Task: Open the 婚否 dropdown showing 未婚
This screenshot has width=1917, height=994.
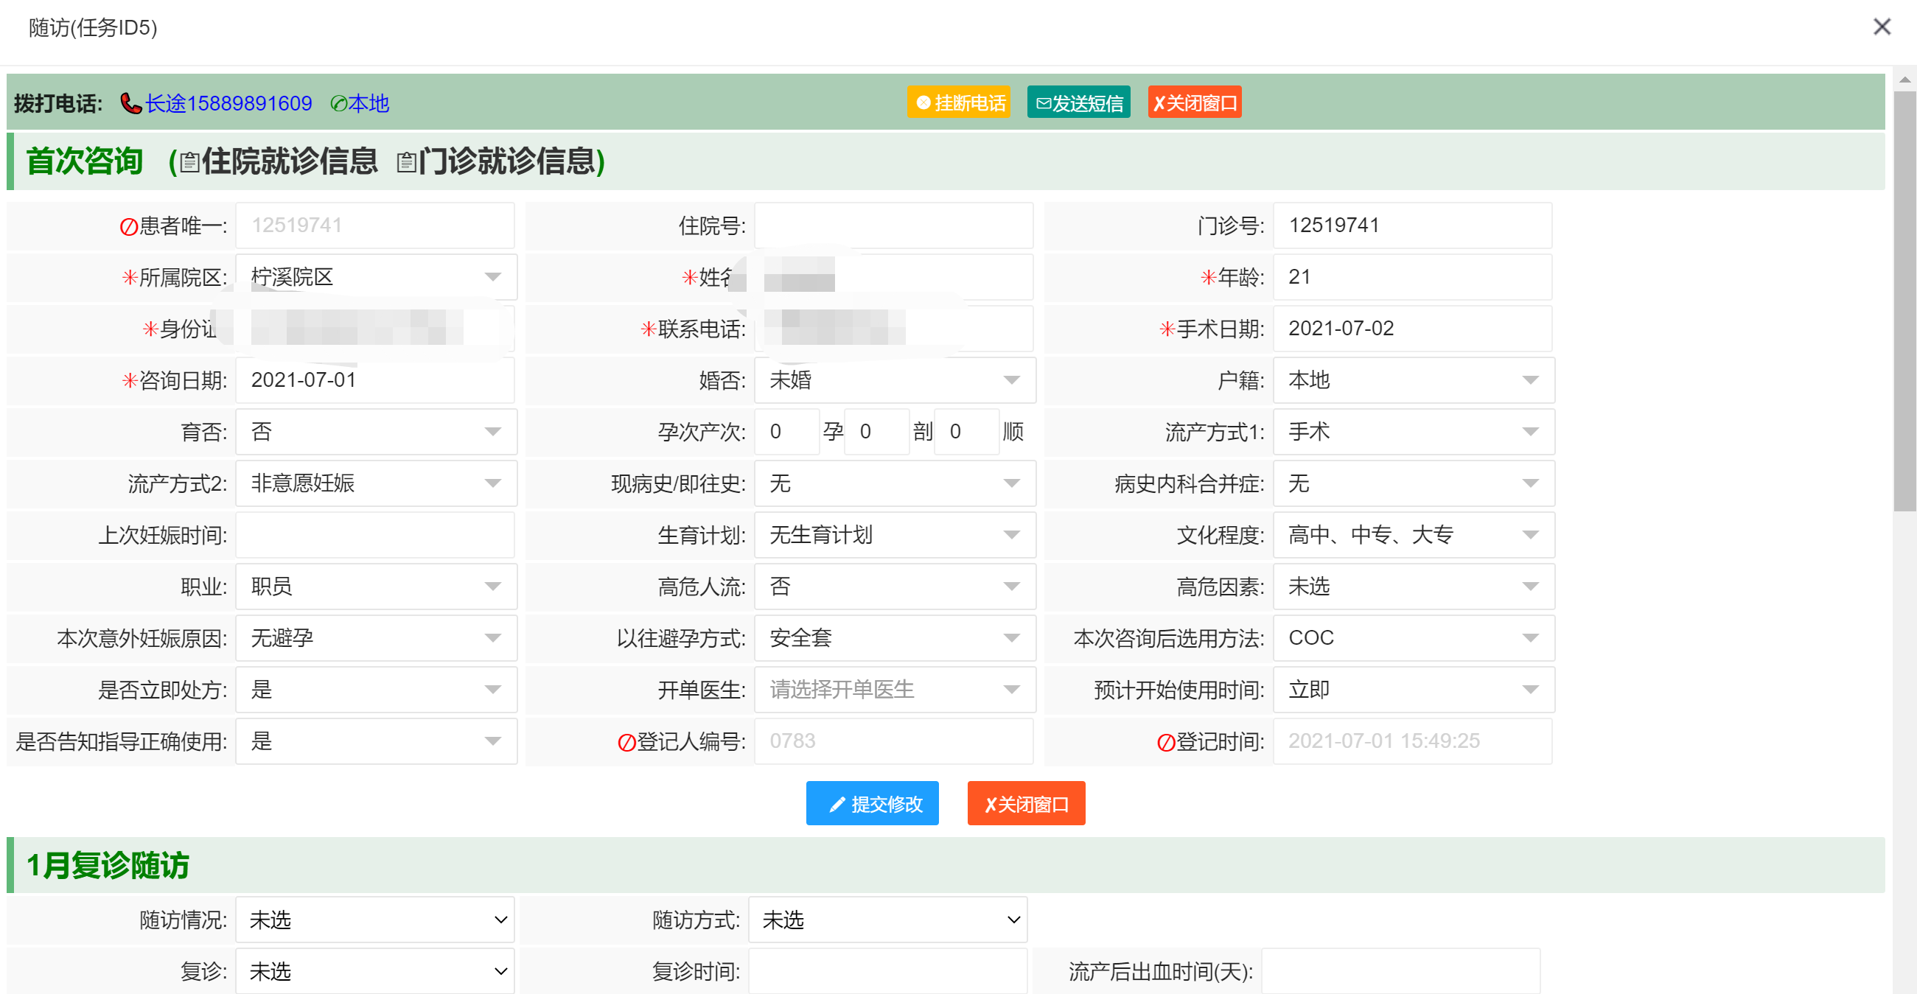Action: (x=895, y=380)
